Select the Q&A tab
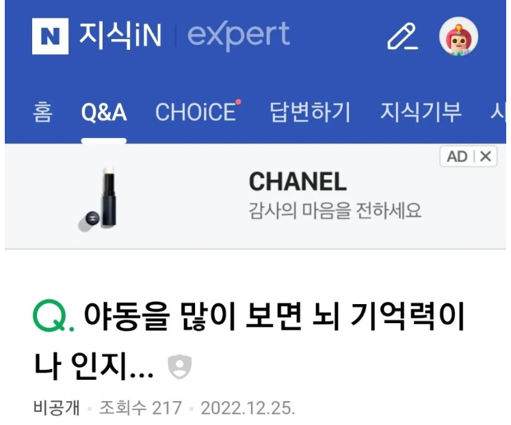This screenshot has height=425, width=511. click(x=104, y=112)
